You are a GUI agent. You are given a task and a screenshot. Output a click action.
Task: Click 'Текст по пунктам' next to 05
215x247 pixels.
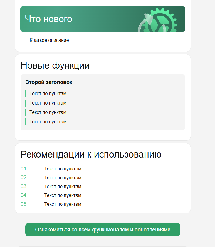point(63,204)
